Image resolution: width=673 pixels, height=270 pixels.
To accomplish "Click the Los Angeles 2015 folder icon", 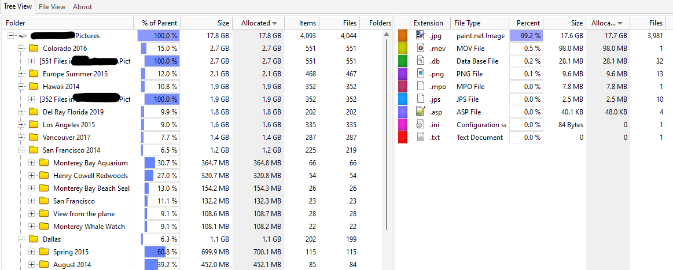I will pyautogui.click(x=34, y=125).
